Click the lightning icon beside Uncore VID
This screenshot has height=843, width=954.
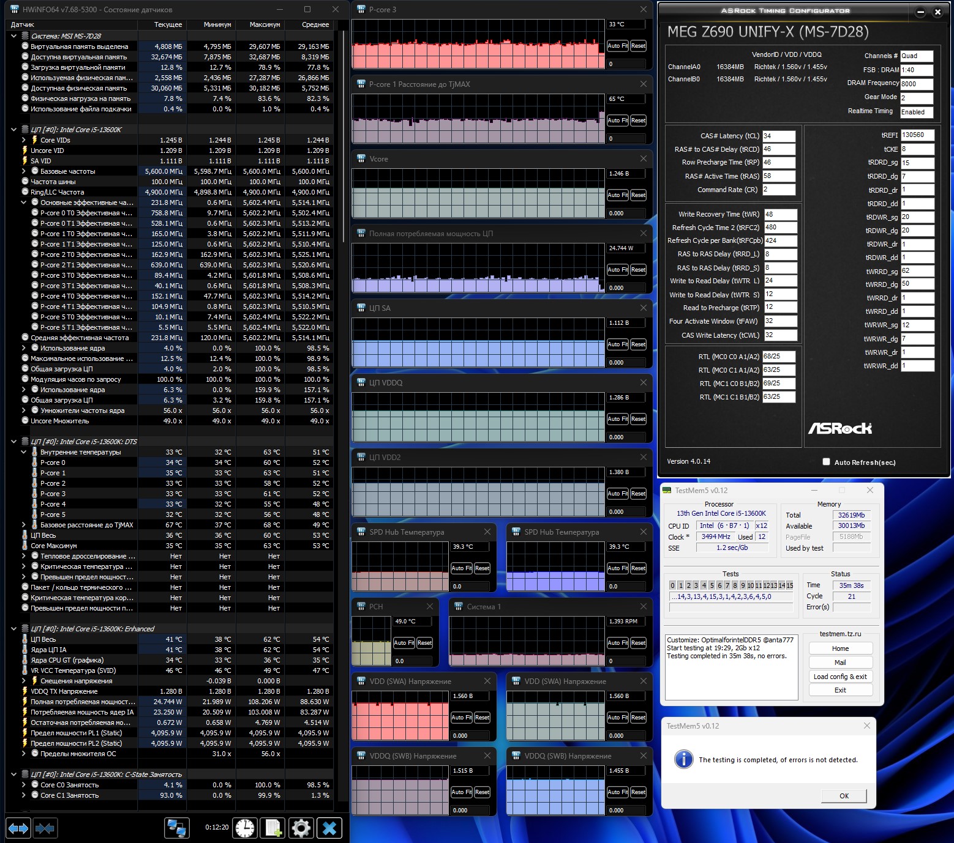25,150
